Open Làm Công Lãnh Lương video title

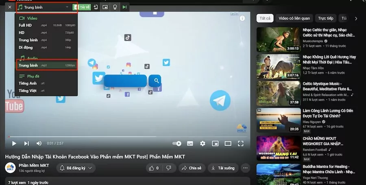click(328, 113)
